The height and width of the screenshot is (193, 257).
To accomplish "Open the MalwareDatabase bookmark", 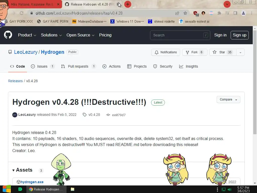I will pos(90,22).
